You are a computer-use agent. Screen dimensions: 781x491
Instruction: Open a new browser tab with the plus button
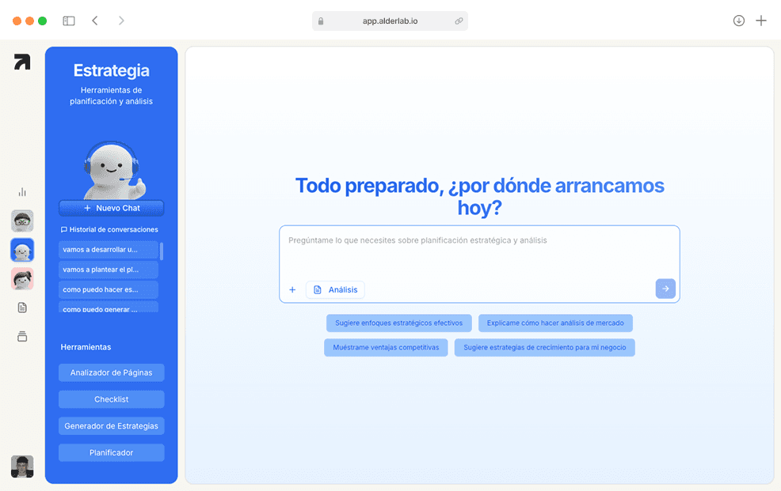coord(761,21)
